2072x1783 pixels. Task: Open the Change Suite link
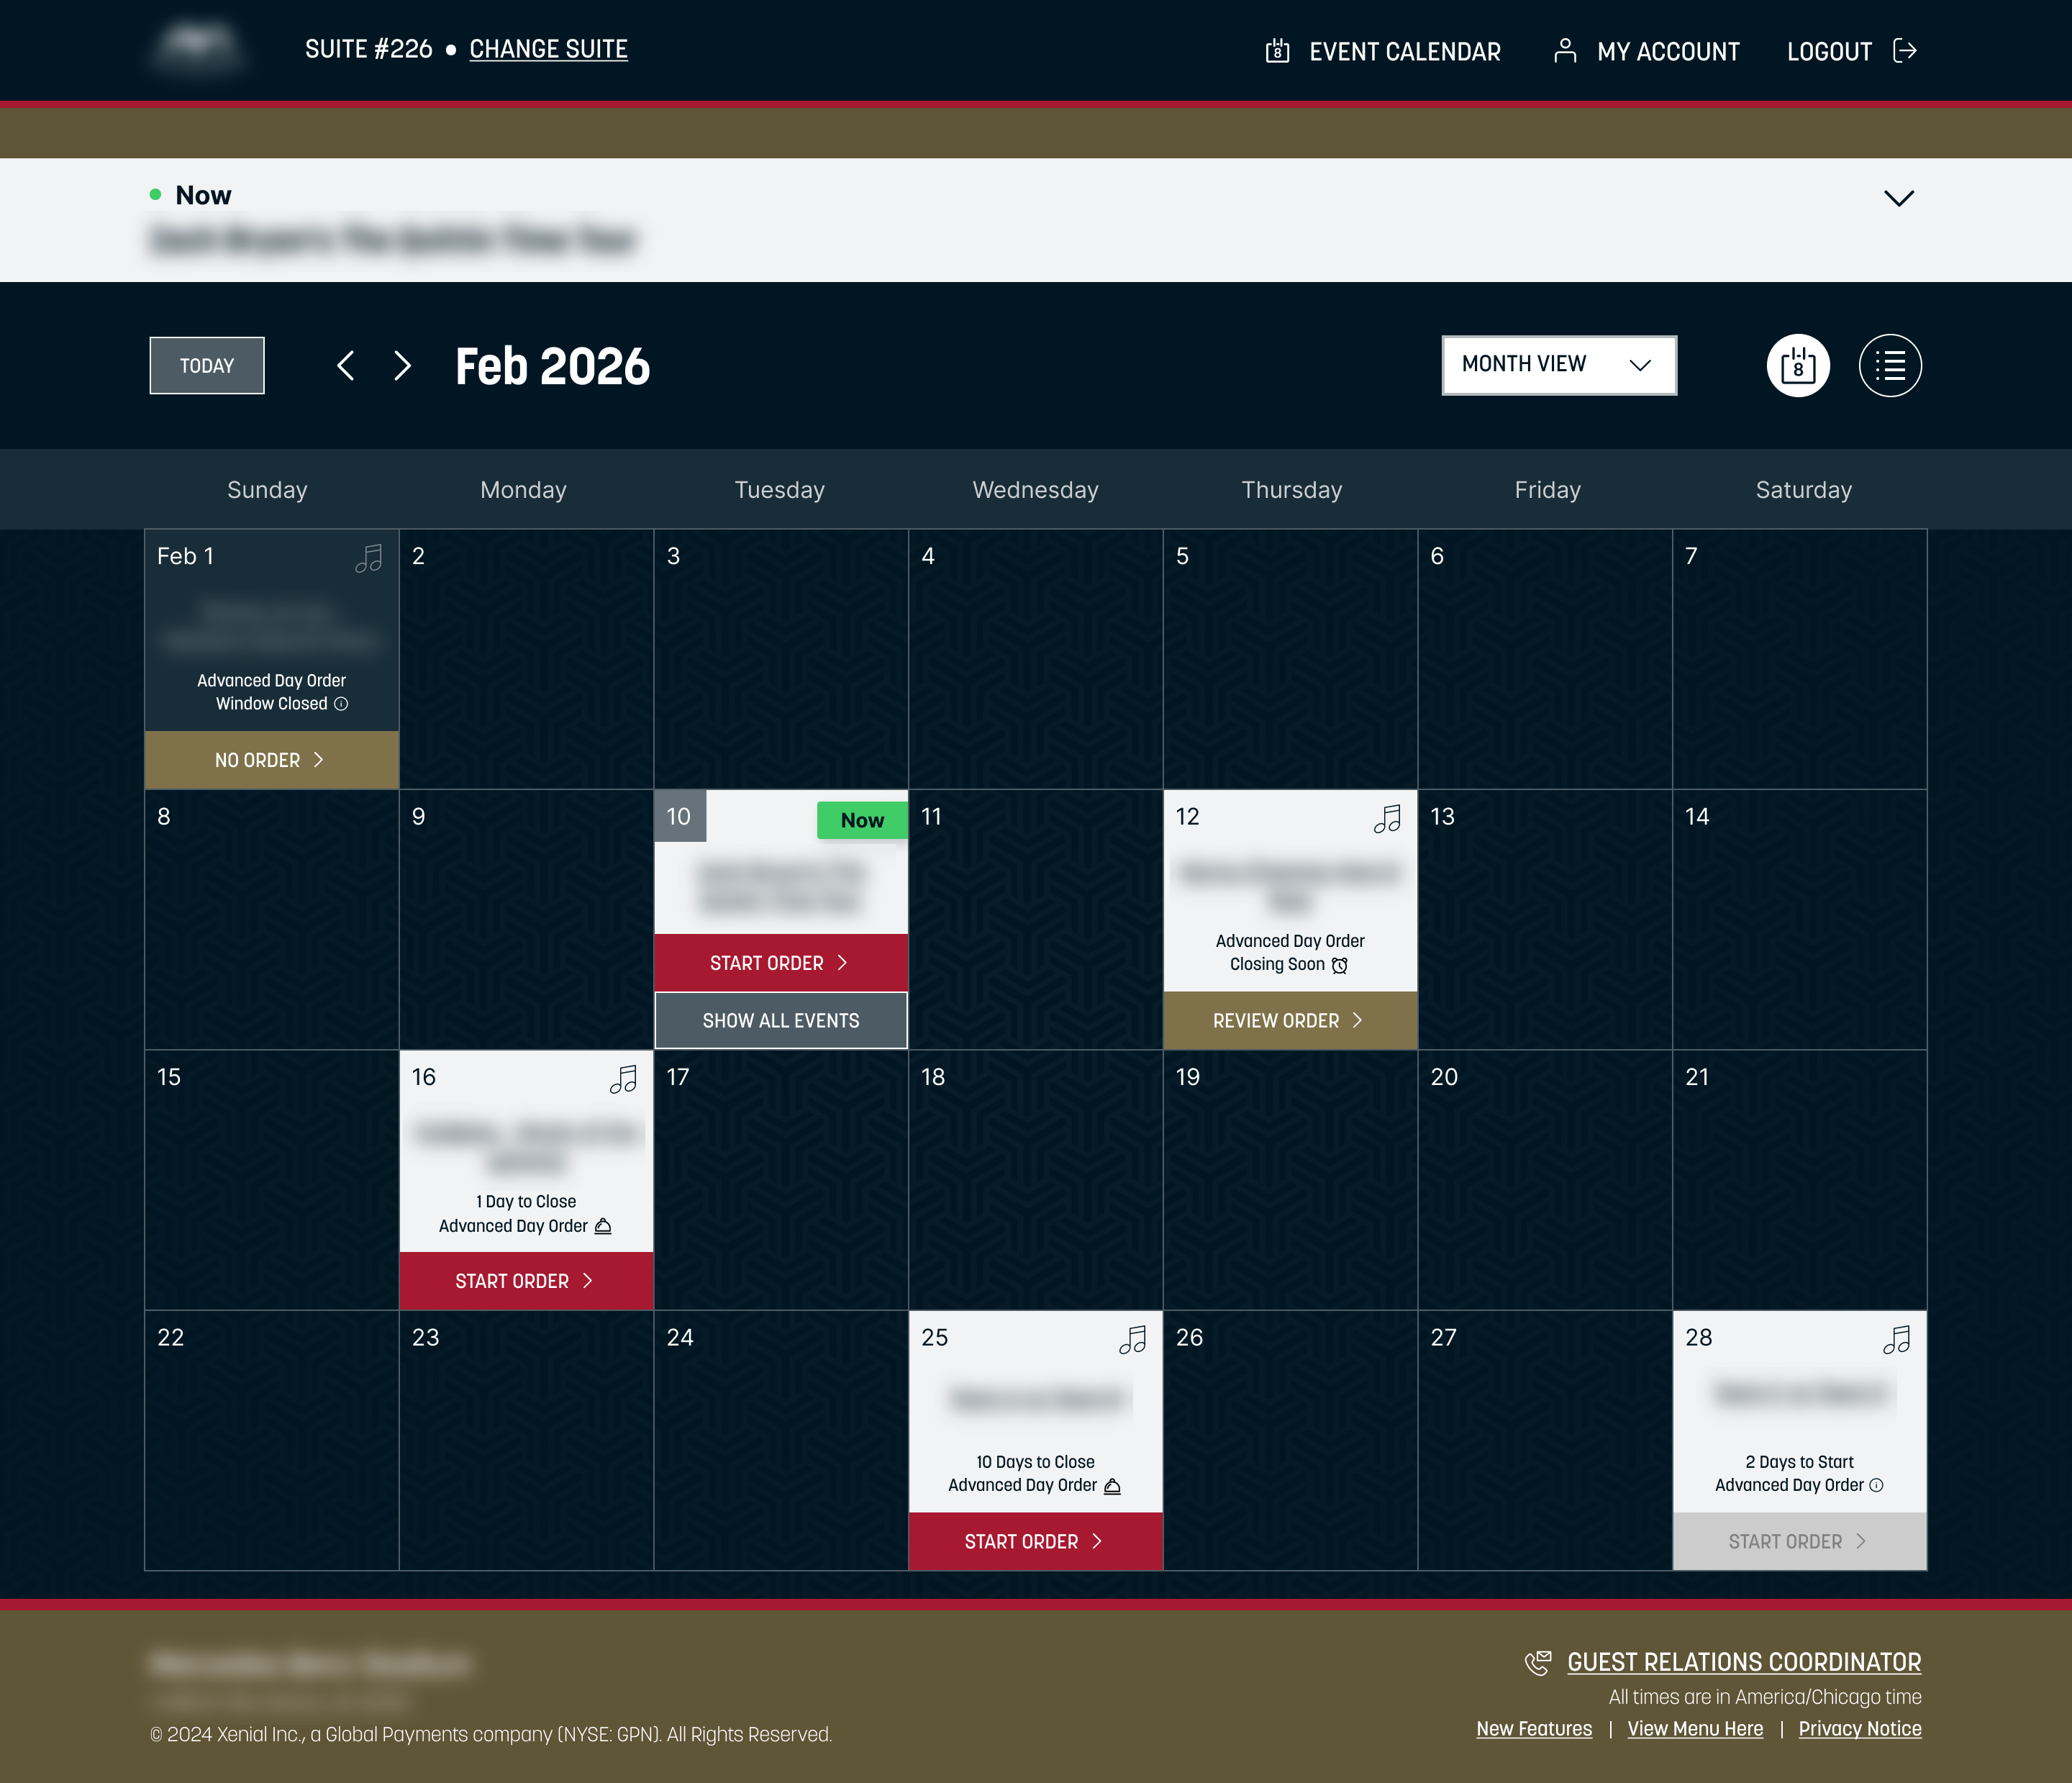tap(548, 49)
